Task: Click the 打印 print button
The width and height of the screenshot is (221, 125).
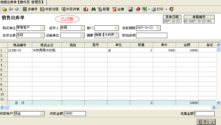Action: [157, 9]
